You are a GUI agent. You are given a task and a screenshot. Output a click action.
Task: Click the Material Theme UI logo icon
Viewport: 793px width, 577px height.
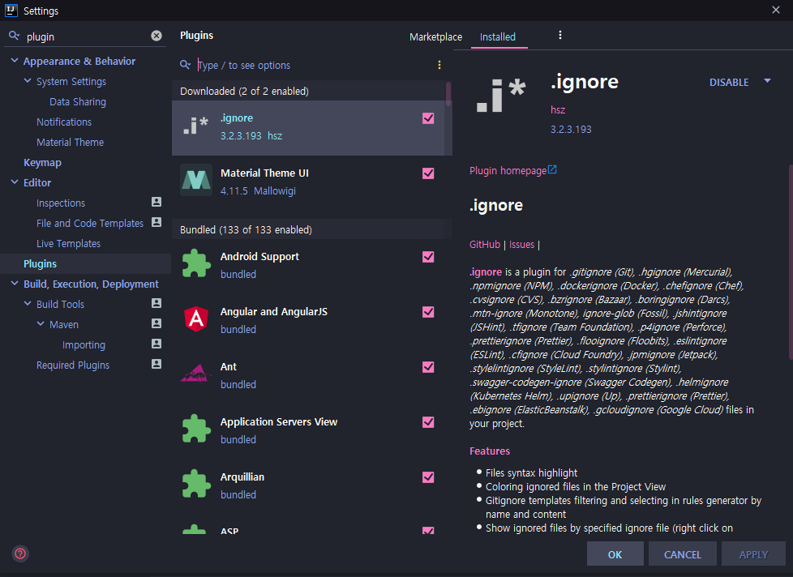(x=195, y=180)
